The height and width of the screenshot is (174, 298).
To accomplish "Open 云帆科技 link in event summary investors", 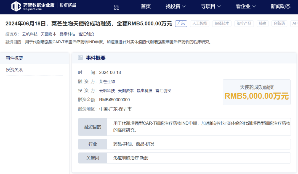I will [x=107, y=91].
